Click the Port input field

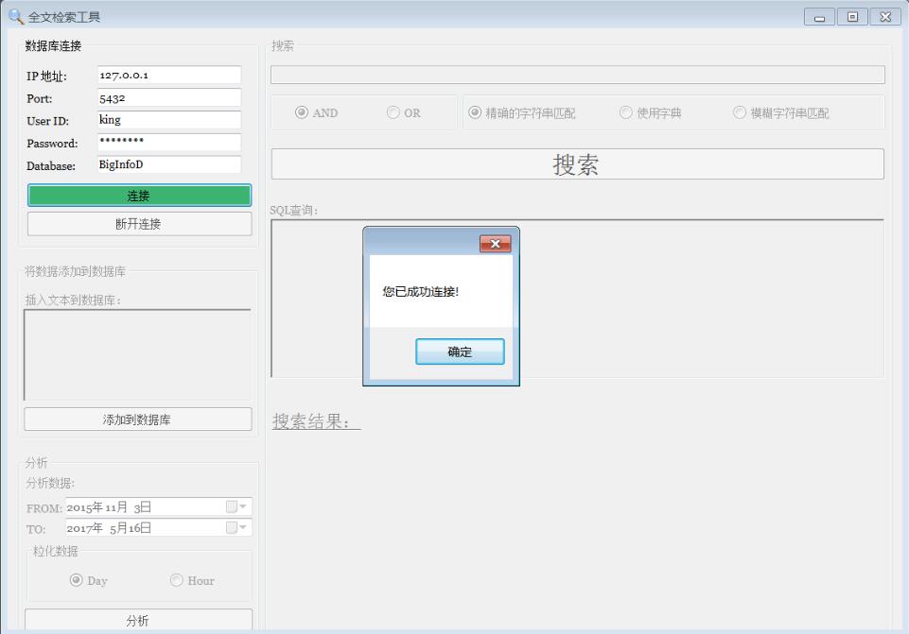[168, 97]
